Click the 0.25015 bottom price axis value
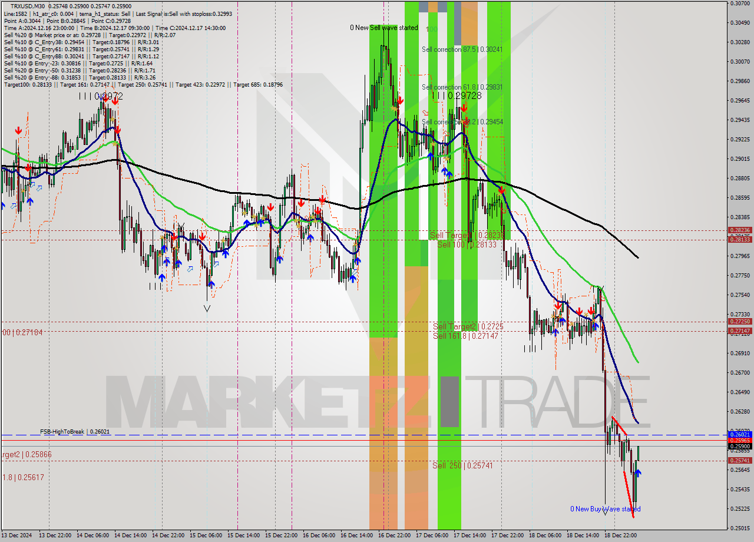 pos(740,528)
